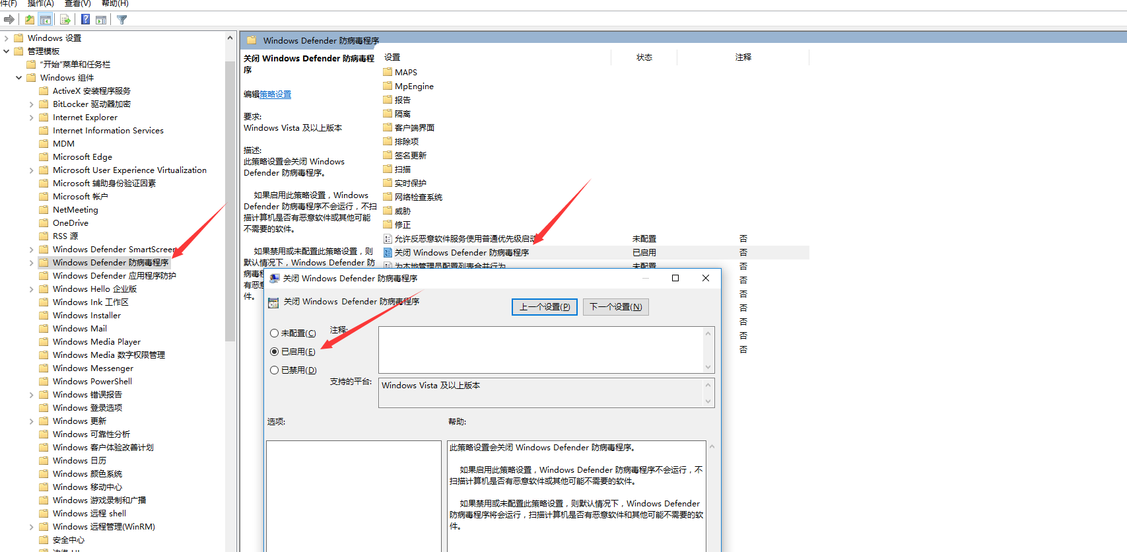Select Windows 远程 shell in the tree
Screen dimensions: 1127x552
(89, 514)
